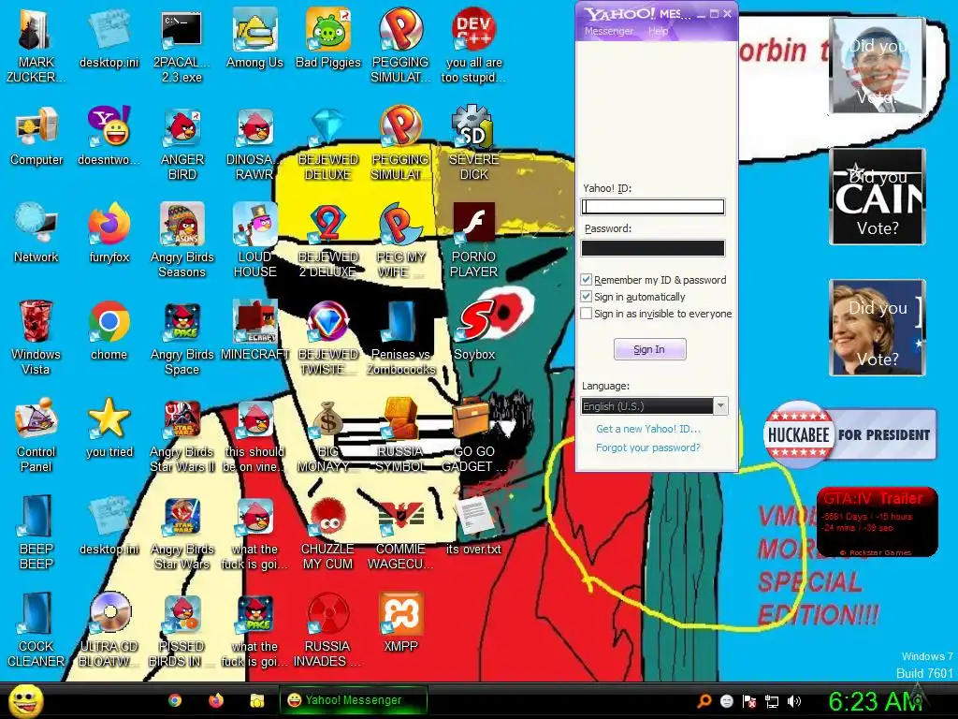
Task: Open the its over.txt file
Action: (x=474, y=525)
